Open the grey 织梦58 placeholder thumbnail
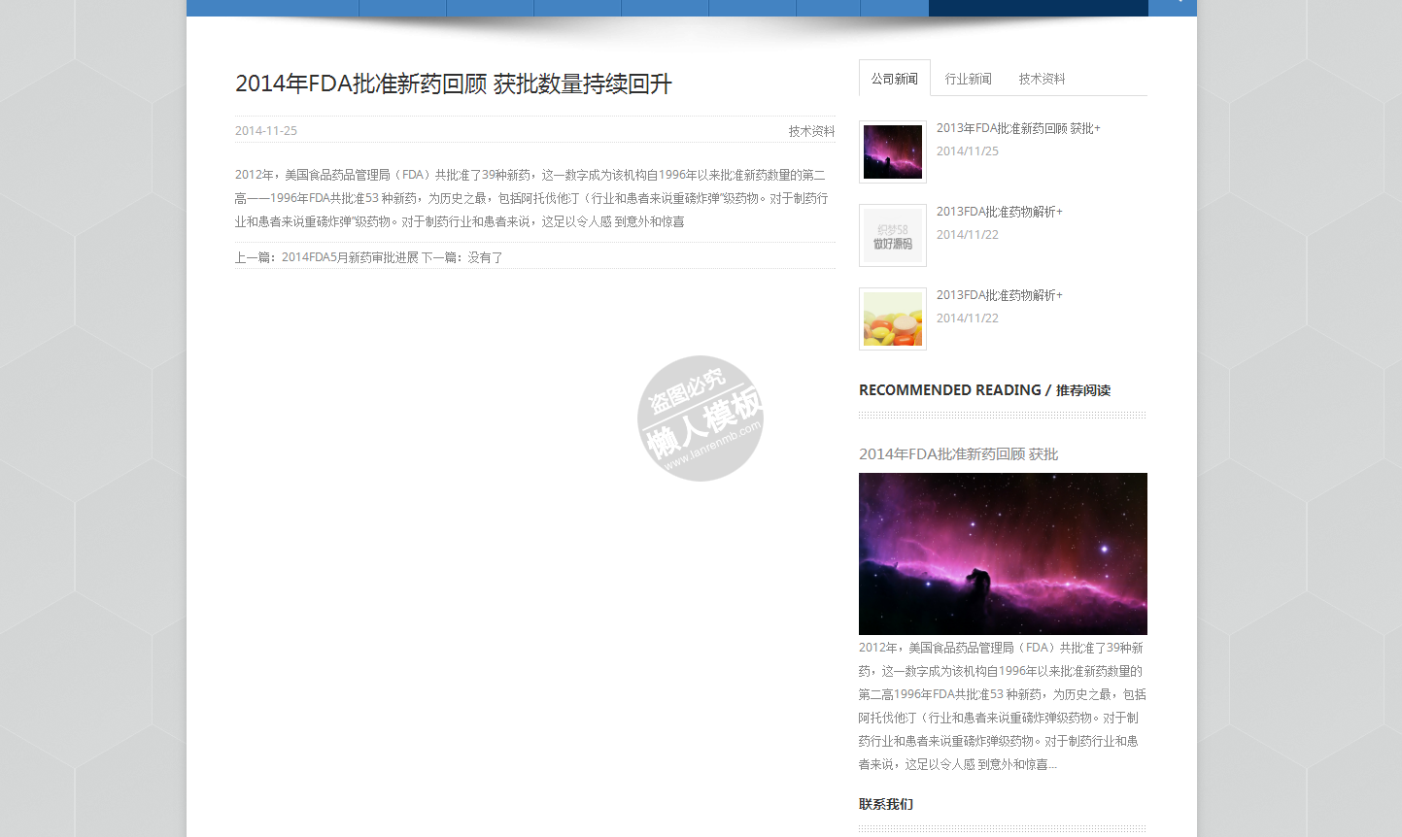Screen dimensions: 1402x837 893,235
